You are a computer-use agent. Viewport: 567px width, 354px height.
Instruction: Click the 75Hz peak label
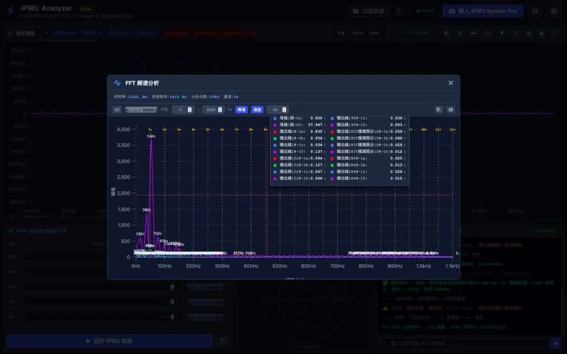(157, 234)
